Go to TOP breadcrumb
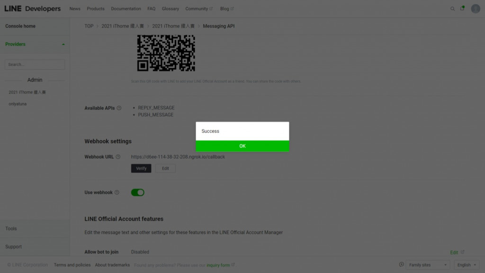The height and width of the screenshot is (273, 485). click(89, 26)
